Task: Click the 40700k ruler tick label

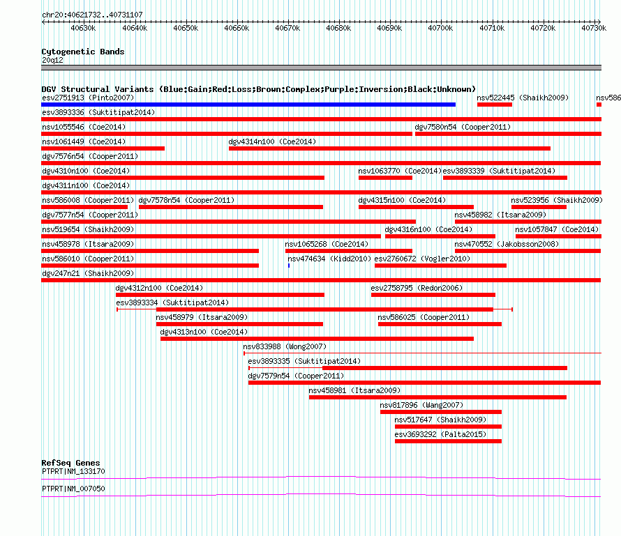Action: click(440, 28)
